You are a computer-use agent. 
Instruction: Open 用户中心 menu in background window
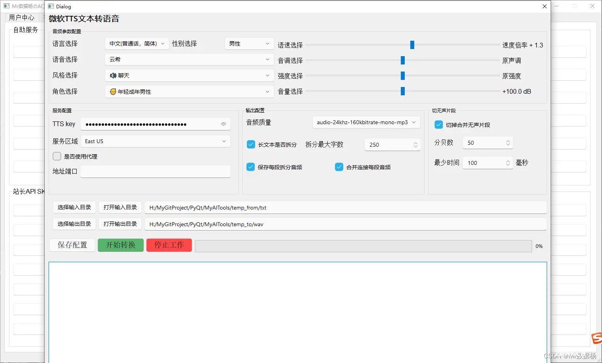coord(22,17)
